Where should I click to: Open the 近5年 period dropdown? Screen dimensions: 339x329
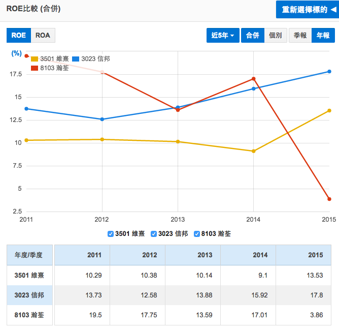pos(223,36)
